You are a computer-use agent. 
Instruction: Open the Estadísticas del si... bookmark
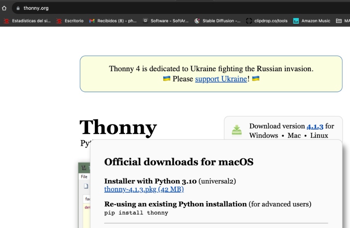click(27, 21)
